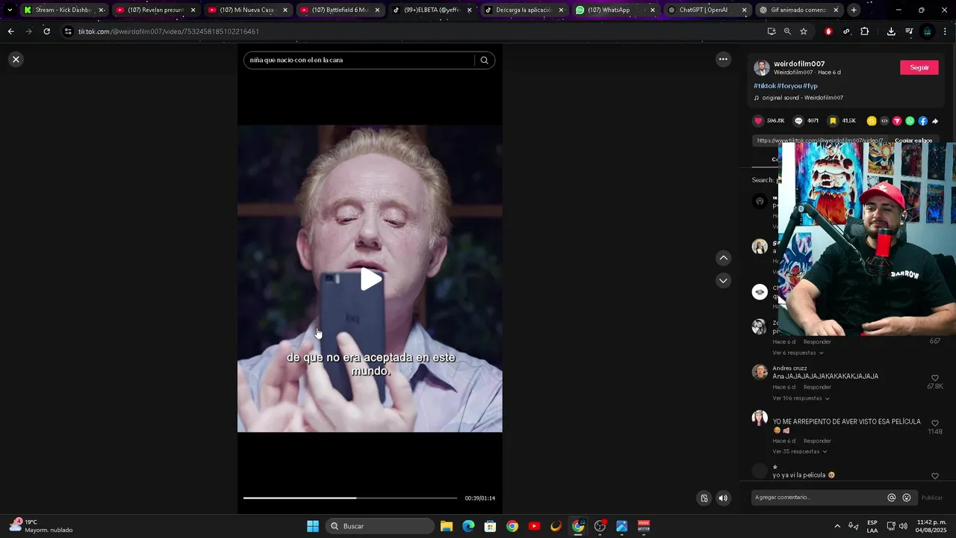Switch to the (107) Battlefield 6 tab

(340, 10)
